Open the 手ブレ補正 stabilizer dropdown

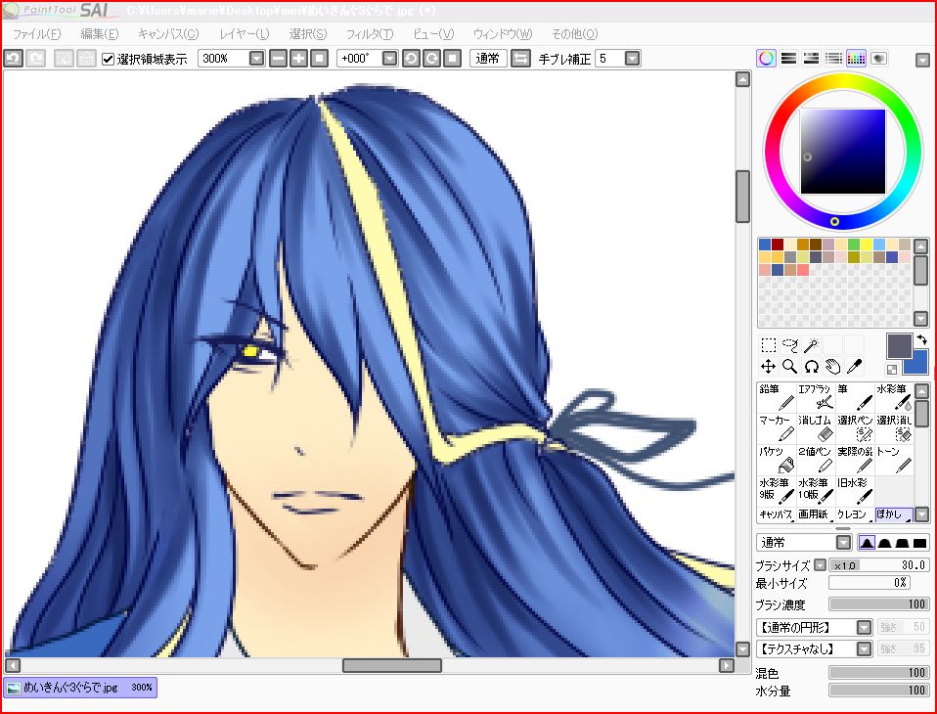coord(632,59)
